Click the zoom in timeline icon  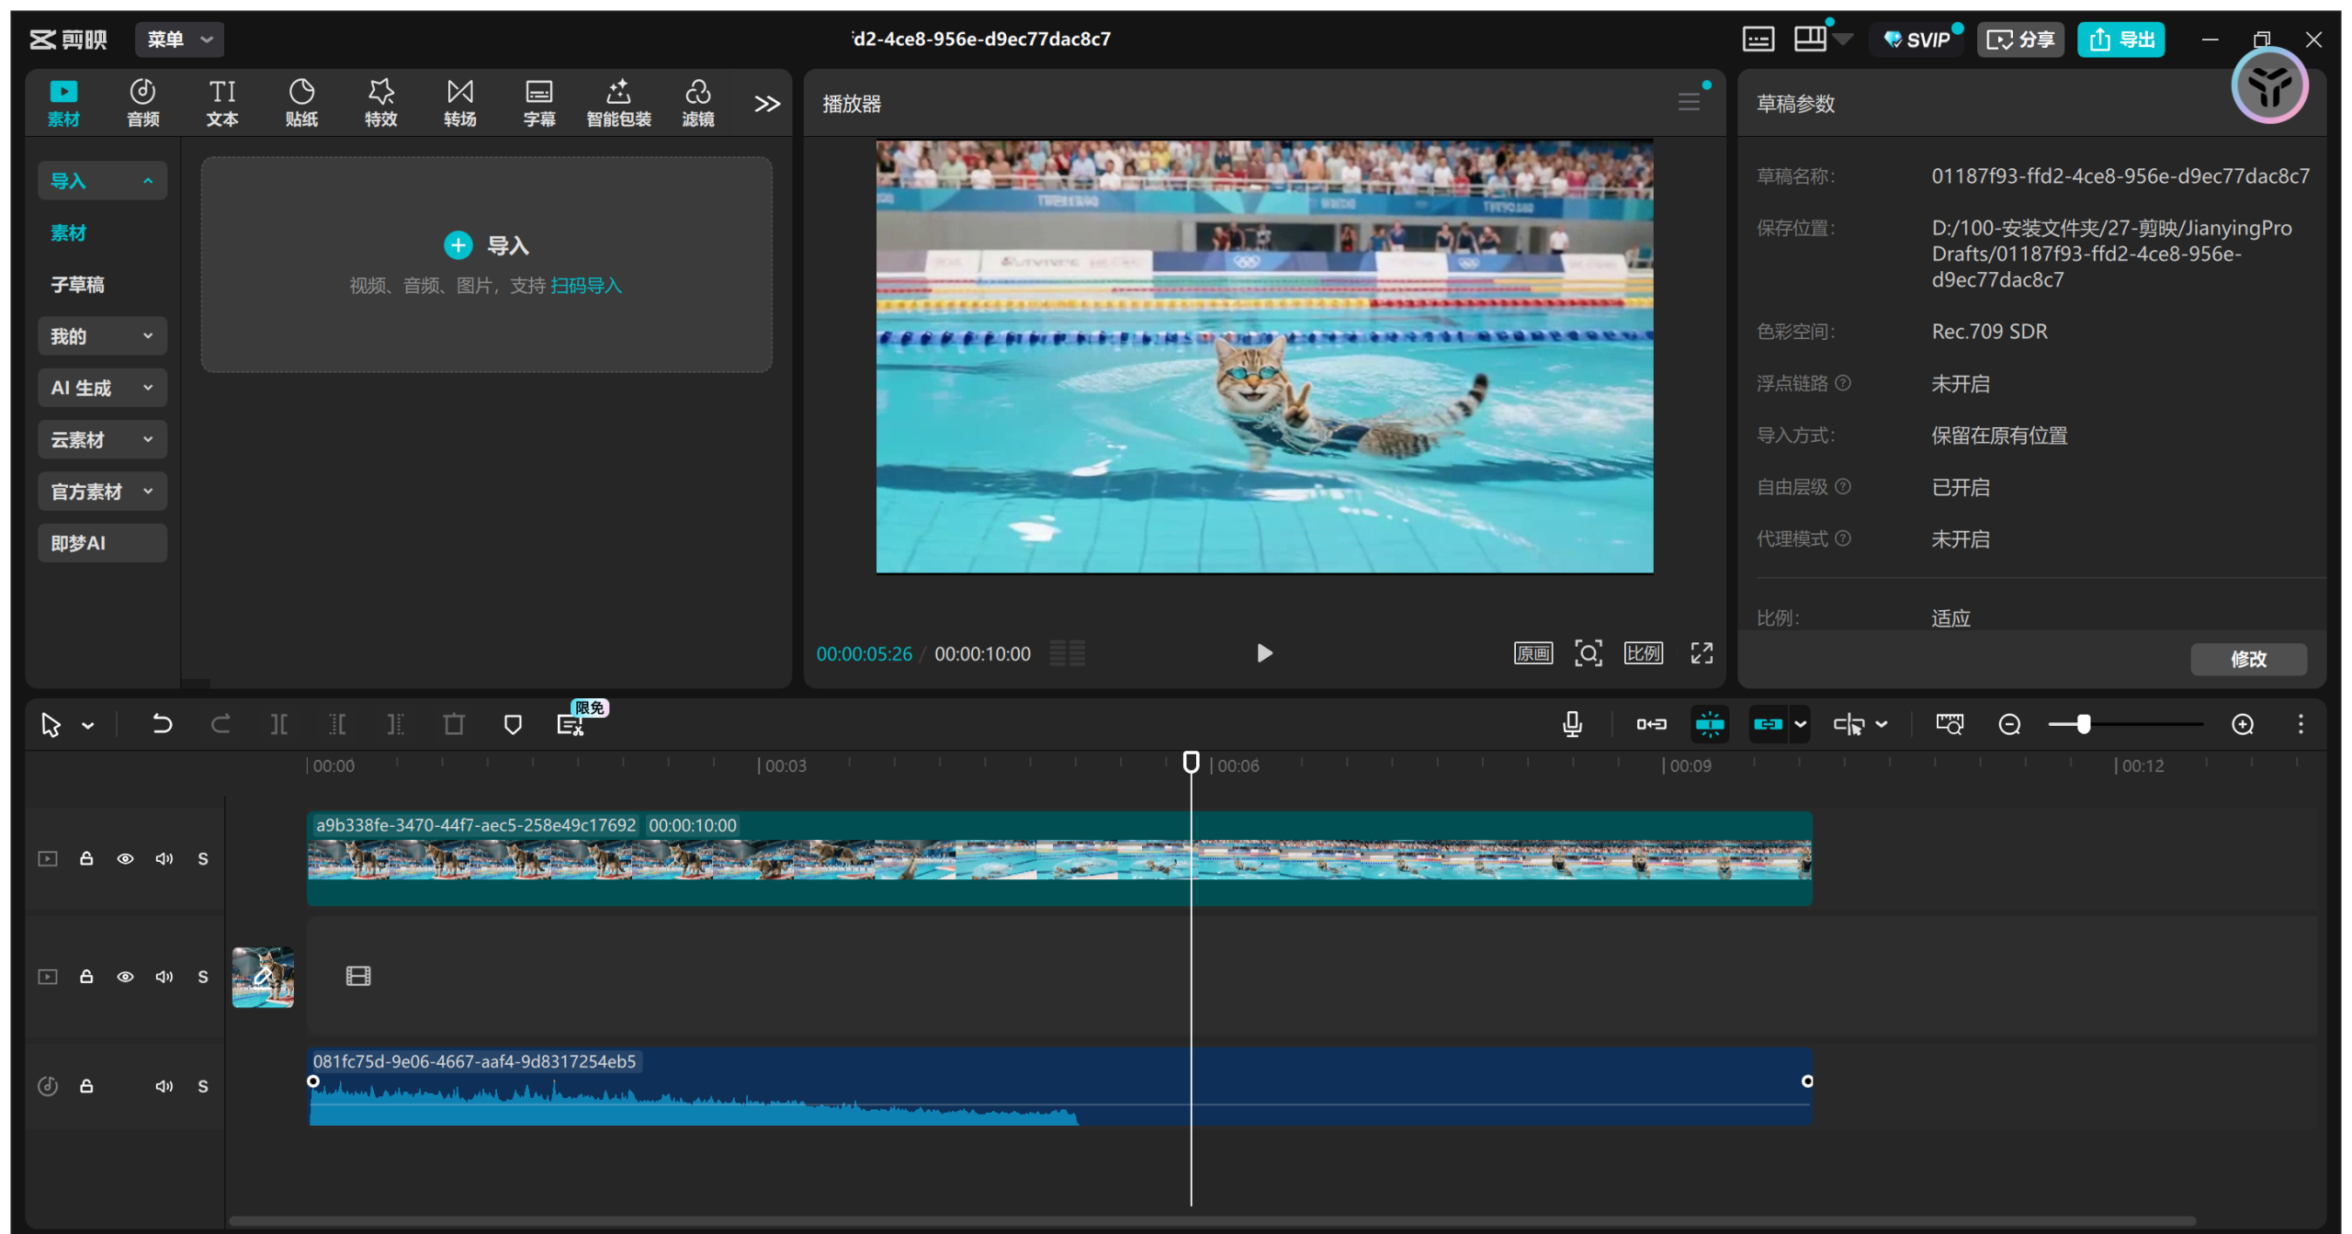2243,724
